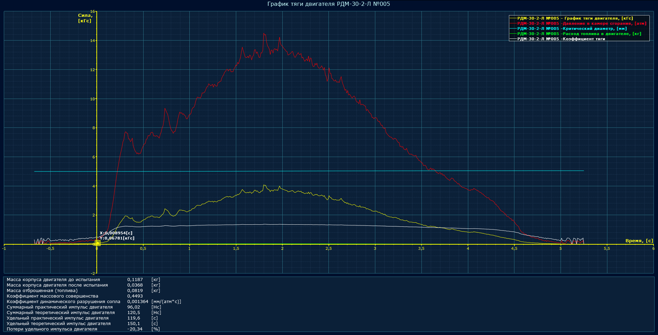Click the value 0,4493

(135, 296)
